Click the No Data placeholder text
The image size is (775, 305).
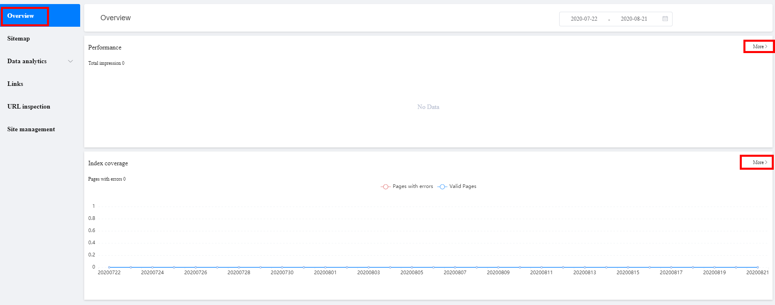point(428,107)
